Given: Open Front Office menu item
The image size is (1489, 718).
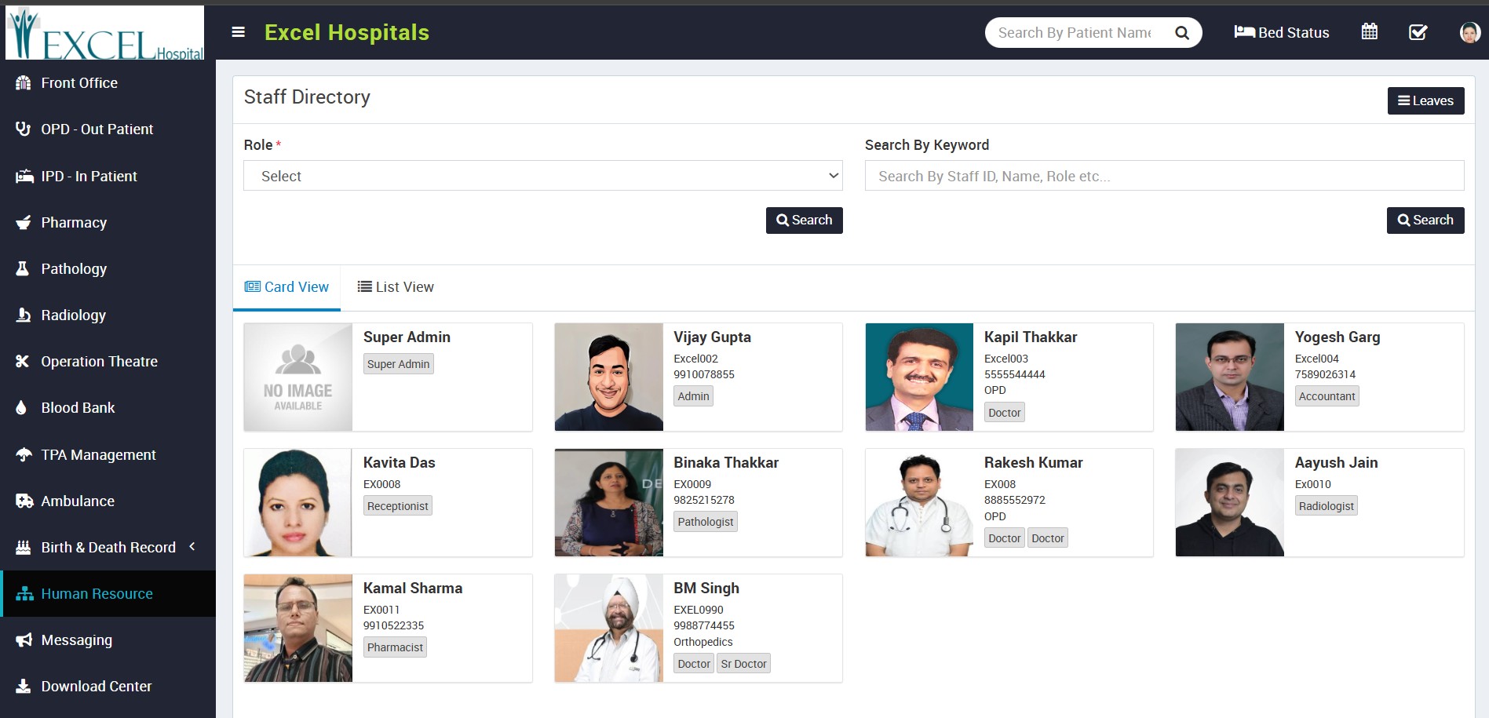Looking at the screenshot, I should [79, 83].
